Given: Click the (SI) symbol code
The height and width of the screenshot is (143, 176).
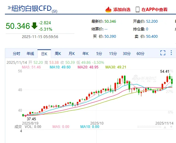Looking at the screenshot, I should [x=54, y=11].
